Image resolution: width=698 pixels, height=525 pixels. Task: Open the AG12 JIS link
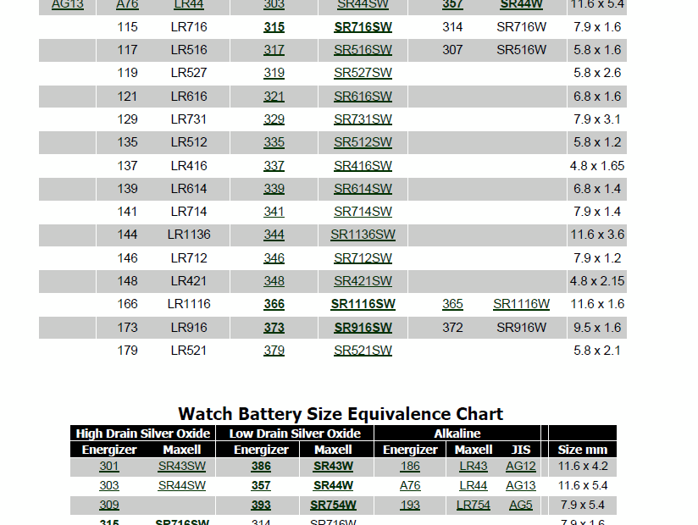tap(521, 467)
